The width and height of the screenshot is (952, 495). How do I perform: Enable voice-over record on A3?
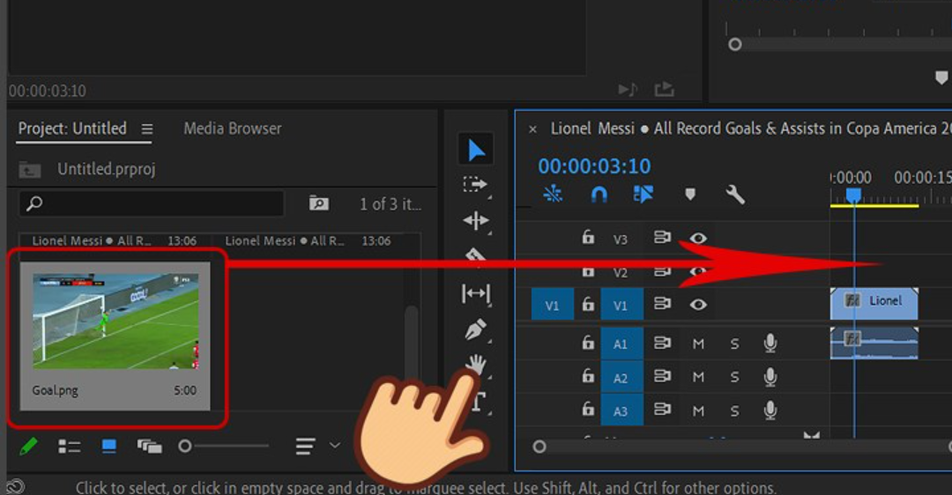coord(770,410)
